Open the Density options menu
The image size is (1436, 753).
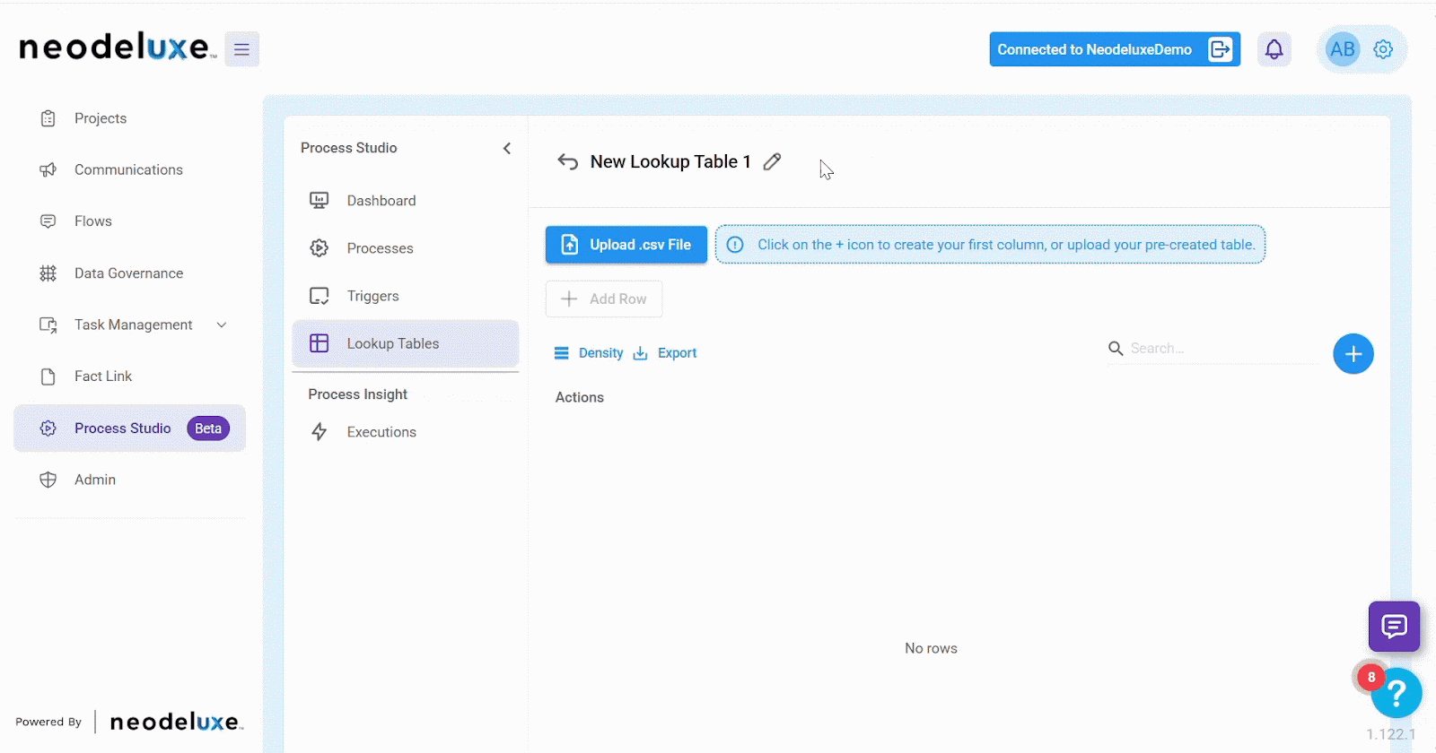[589, 353]
